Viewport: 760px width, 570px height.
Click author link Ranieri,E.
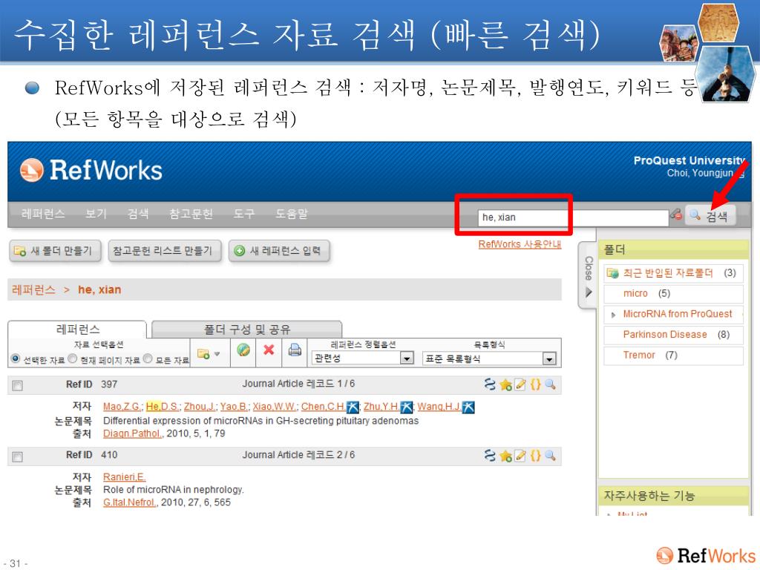[x=125, y=477]
